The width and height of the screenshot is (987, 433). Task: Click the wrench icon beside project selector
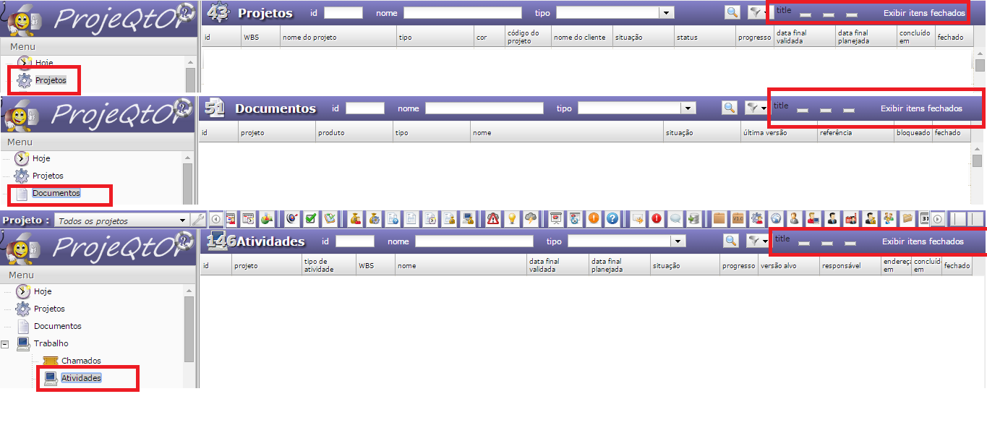click(x=198, y=220)
